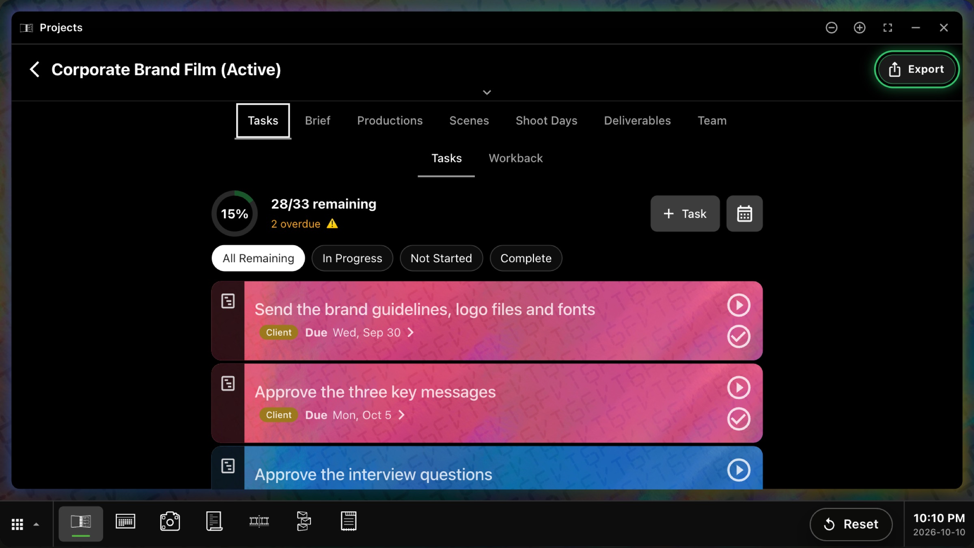This screenshot has width=974, height=548.
Task: Click the notes icon on key messages task
Action: [228, 384]
